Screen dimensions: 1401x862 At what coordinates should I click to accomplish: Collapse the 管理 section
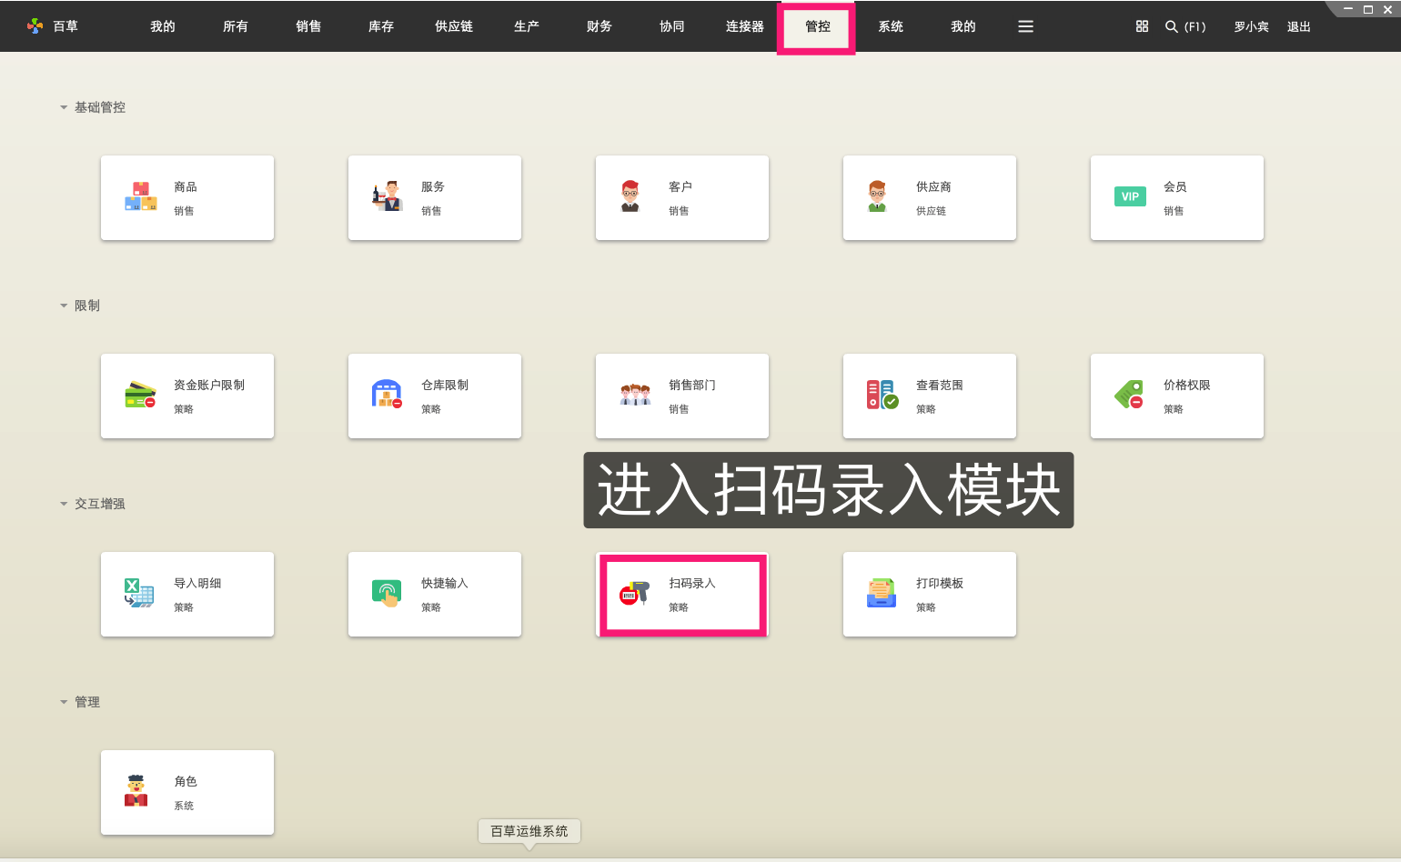64,701
